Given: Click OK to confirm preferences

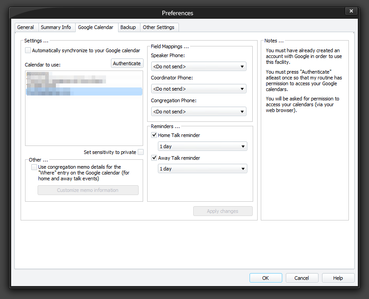Looking at the screenshot, I should pyautogui.click(x=266, y=278).
